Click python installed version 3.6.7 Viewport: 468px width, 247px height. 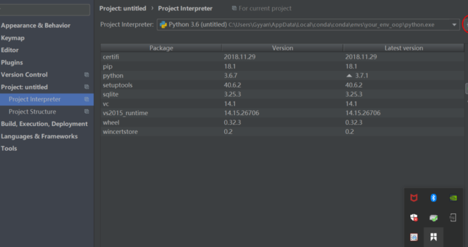231,75
